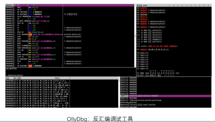Viewport: 215px width, 122px height.
Task: Click the 'SE 处理程序安装' comment
Action: tap(71, 14)
